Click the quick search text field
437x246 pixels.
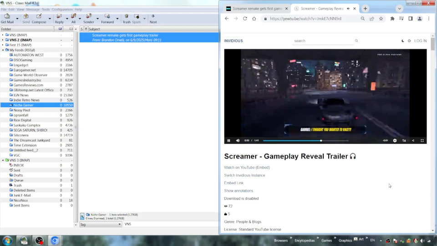click(x=171, y=224)
